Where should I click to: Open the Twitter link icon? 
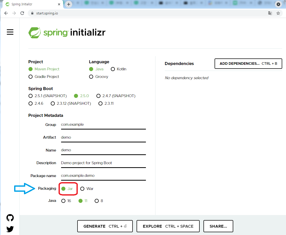pyautogui.click(x=10, y=229)
